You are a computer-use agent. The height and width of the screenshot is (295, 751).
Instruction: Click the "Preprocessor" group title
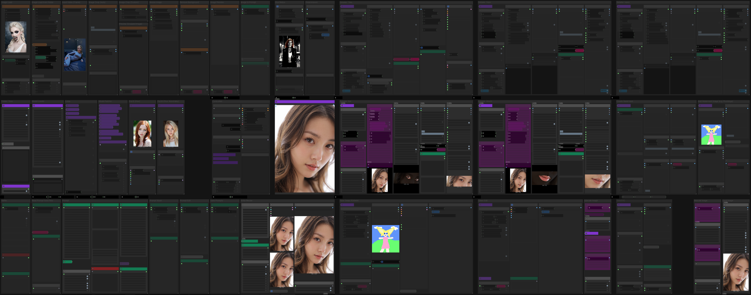pos(312,2)
